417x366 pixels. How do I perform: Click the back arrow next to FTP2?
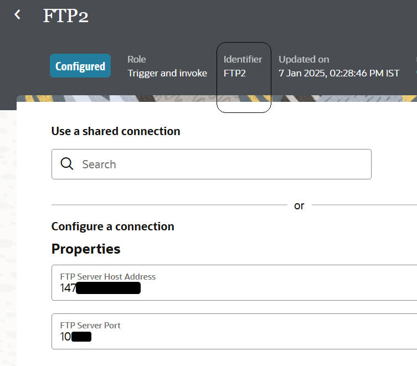point(18,15)
